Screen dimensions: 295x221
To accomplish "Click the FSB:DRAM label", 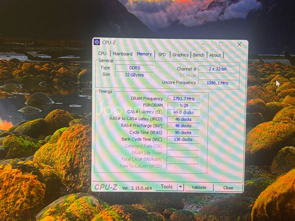I will click(153, 105).
